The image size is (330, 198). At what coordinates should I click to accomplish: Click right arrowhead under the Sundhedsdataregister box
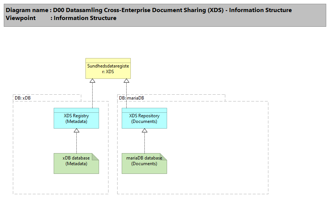pos(126,81)
